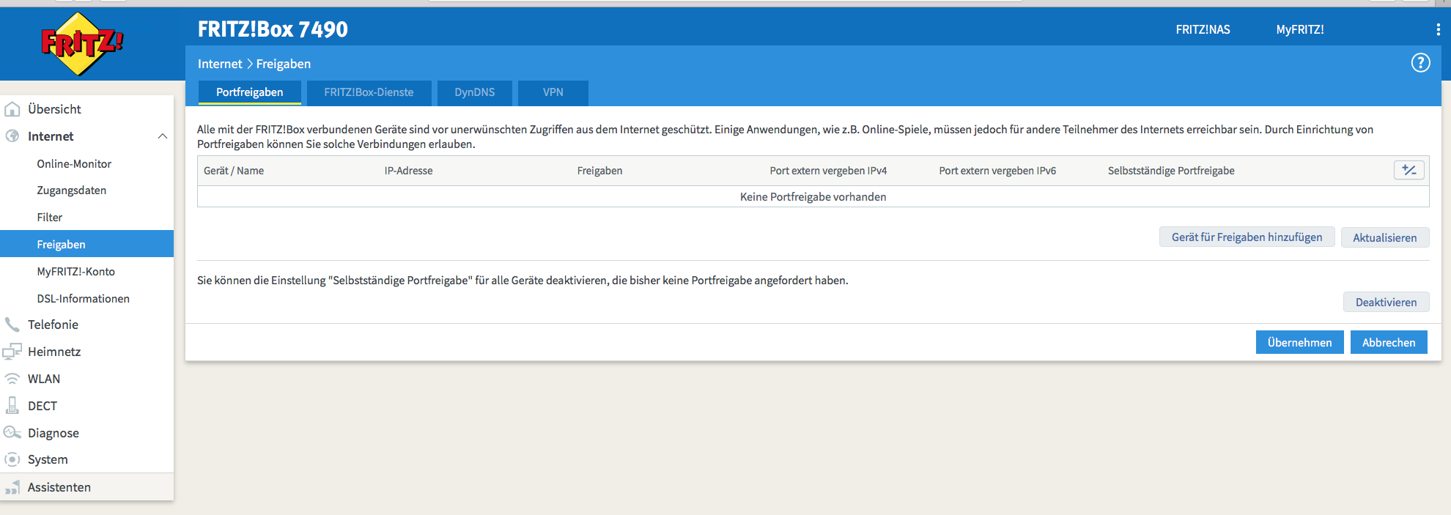Click the WLAN wifi icon
Screen dimensions: 1451x515
pos(12,379)
